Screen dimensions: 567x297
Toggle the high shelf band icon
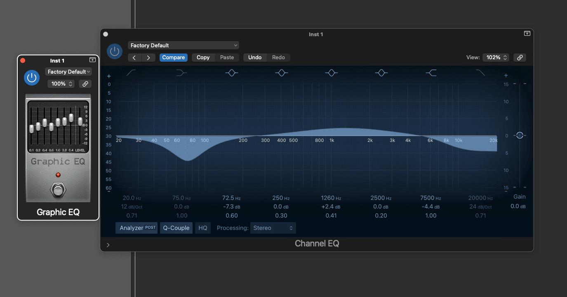click(x=431, y=73)
